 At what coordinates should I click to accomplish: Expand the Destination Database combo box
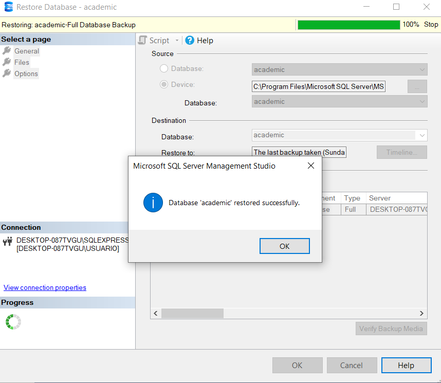422,135
